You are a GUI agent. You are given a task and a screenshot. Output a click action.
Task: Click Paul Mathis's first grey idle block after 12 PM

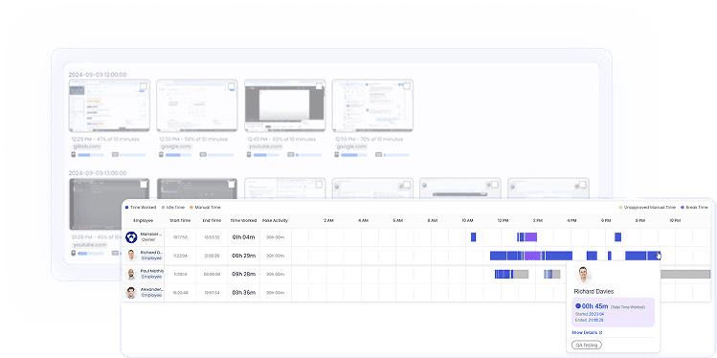(x=520, y=275)
